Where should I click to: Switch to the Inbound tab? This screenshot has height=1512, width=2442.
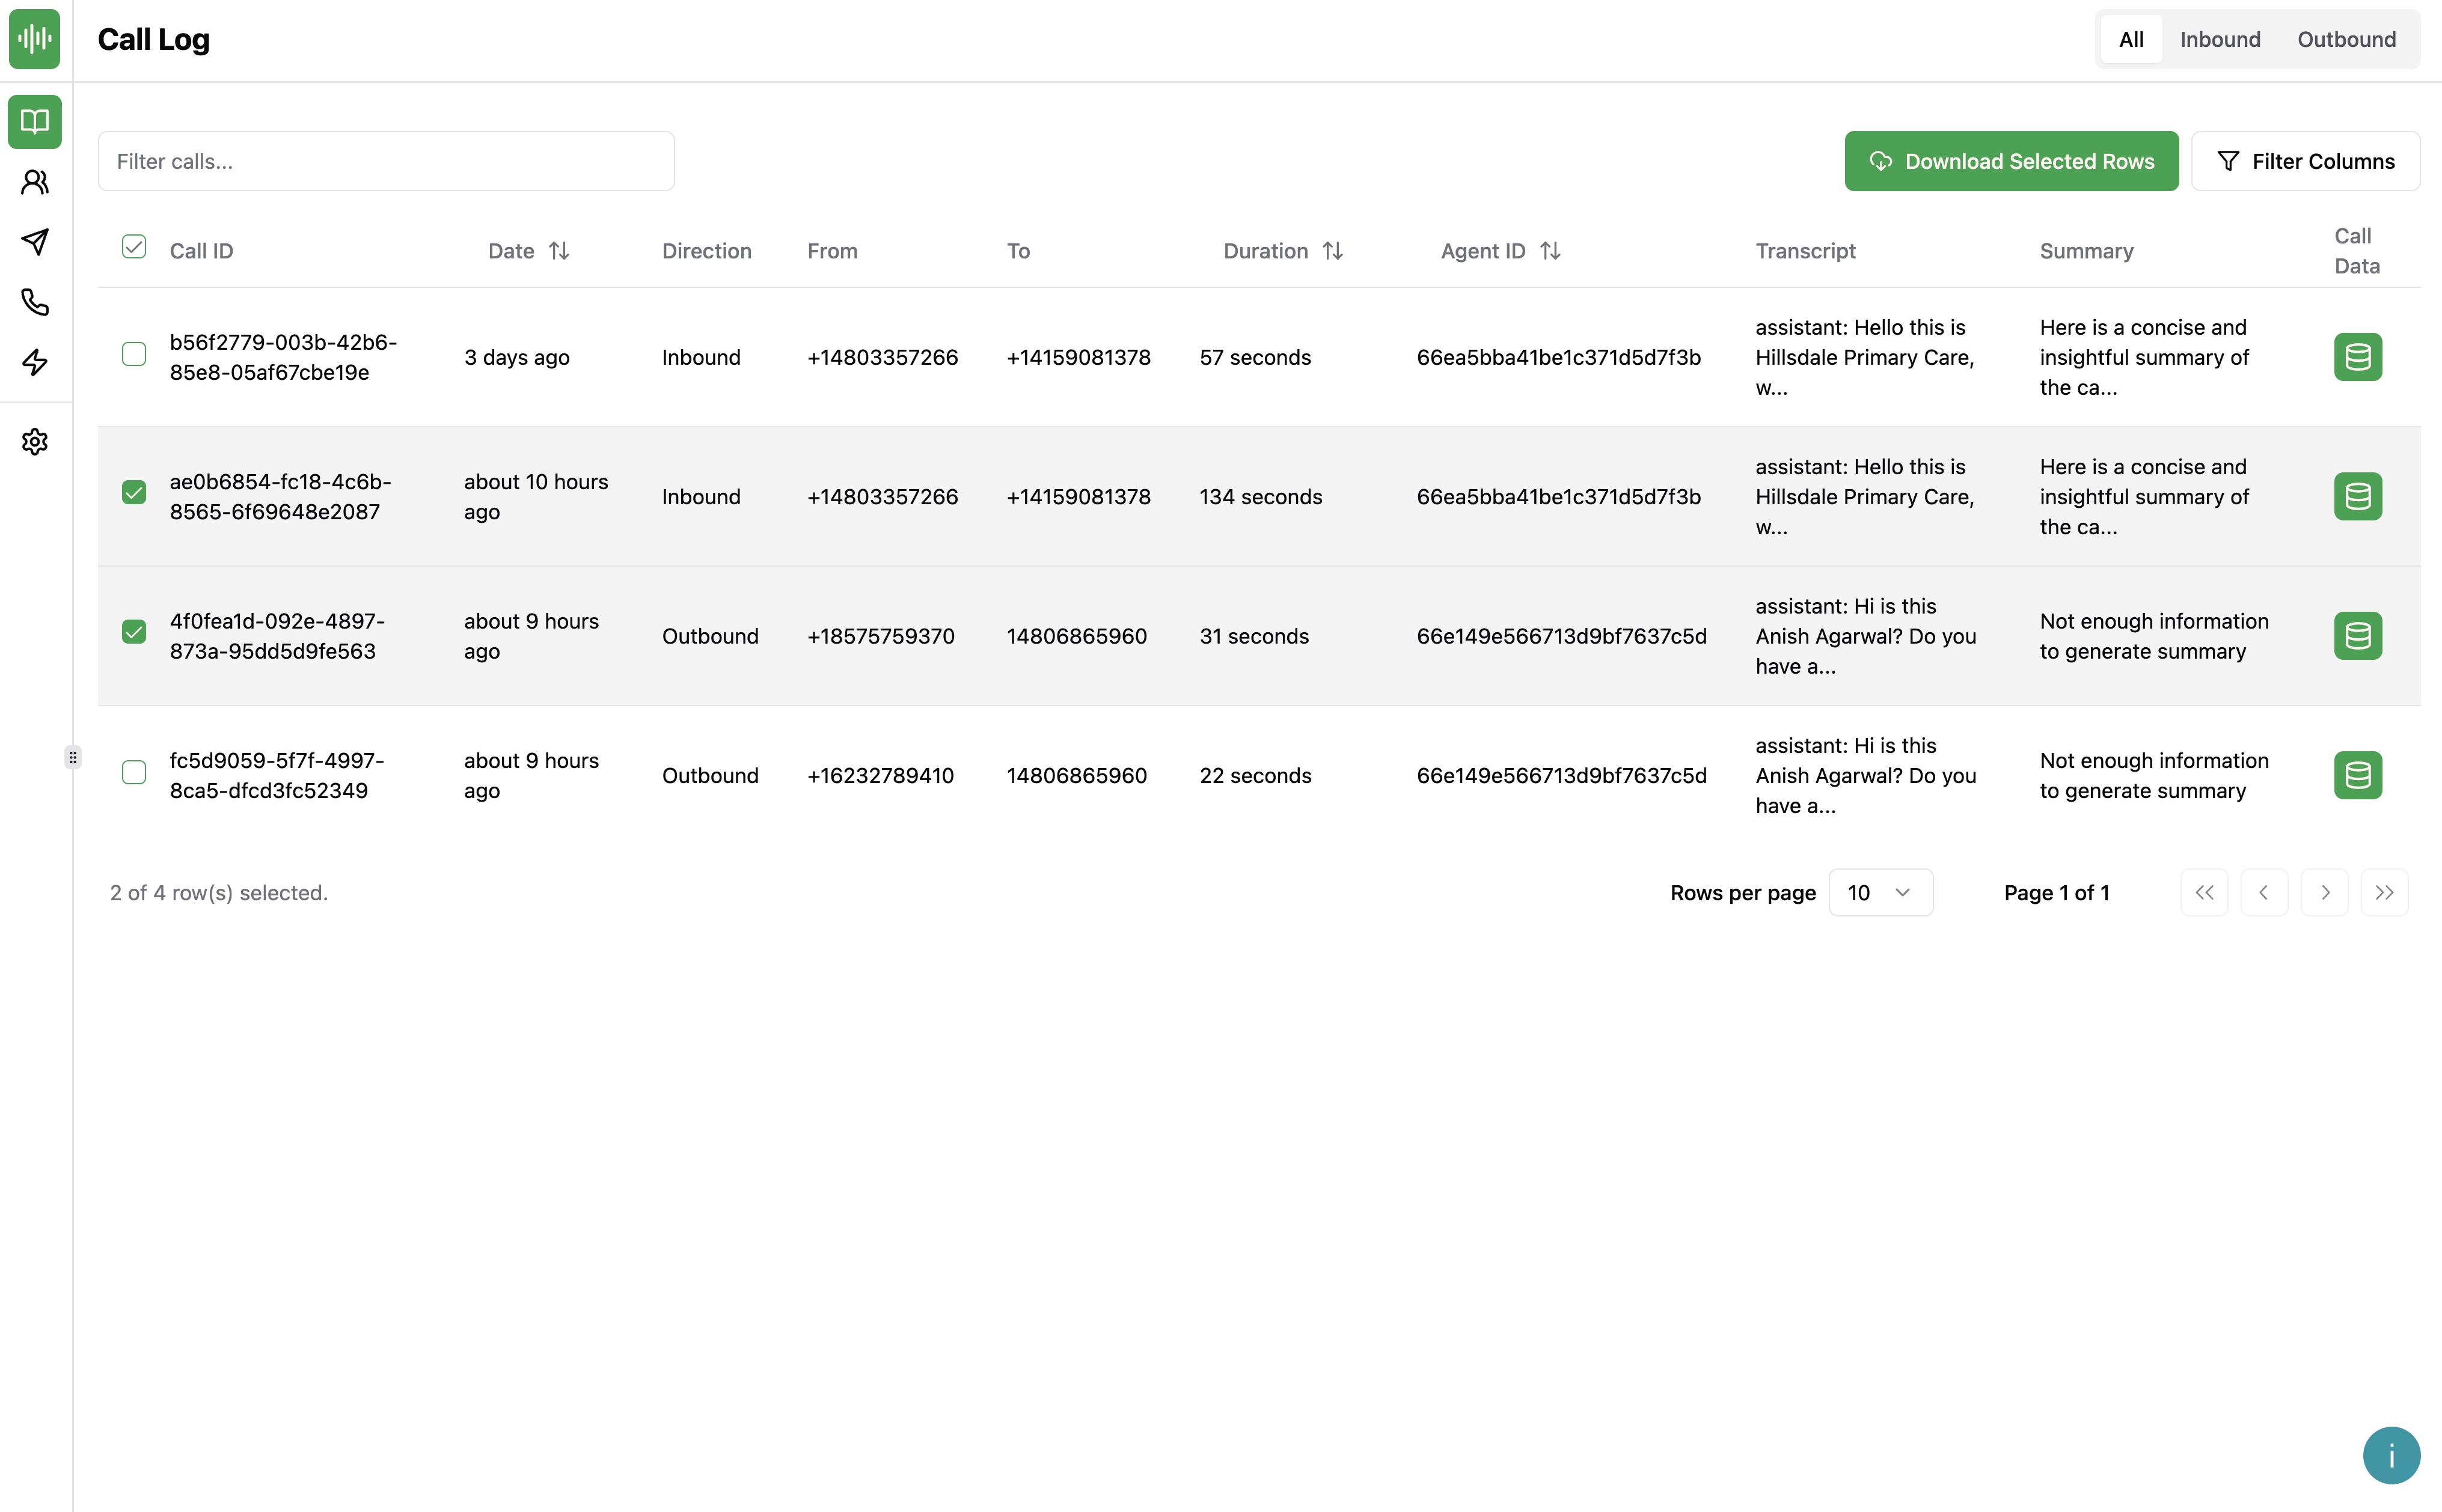2219,39
